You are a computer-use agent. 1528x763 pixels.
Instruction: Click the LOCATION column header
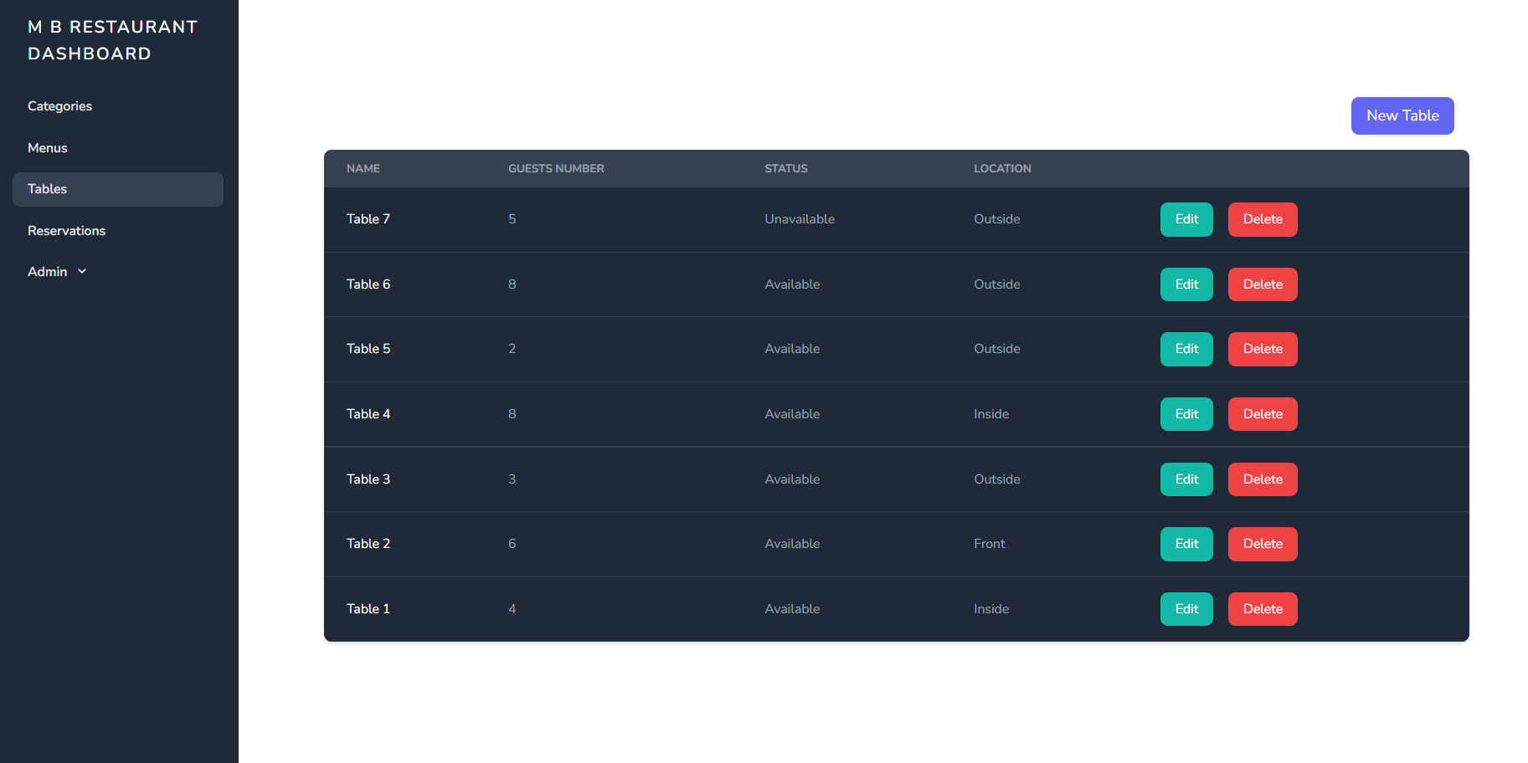pyautogui.click(x=1002, y=168)
